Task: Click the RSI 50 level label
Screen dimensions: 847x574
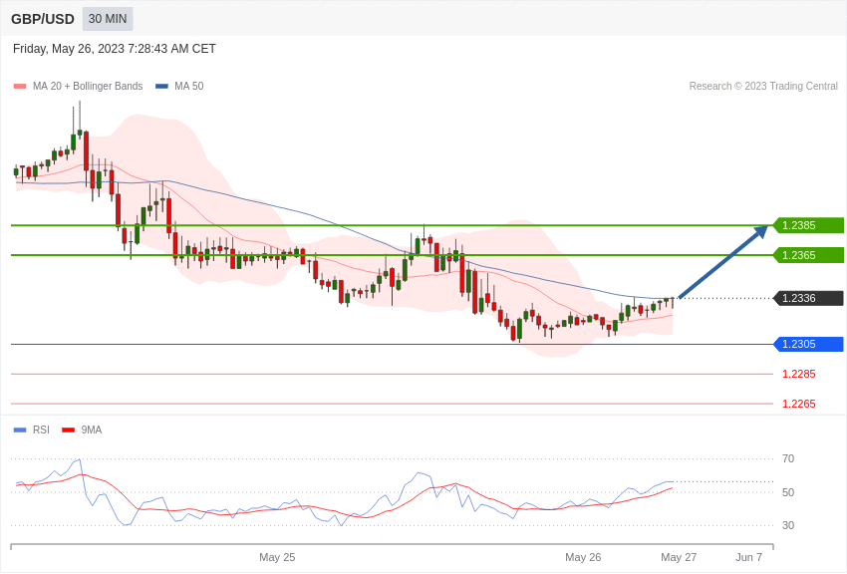Action: pos(788,492)
